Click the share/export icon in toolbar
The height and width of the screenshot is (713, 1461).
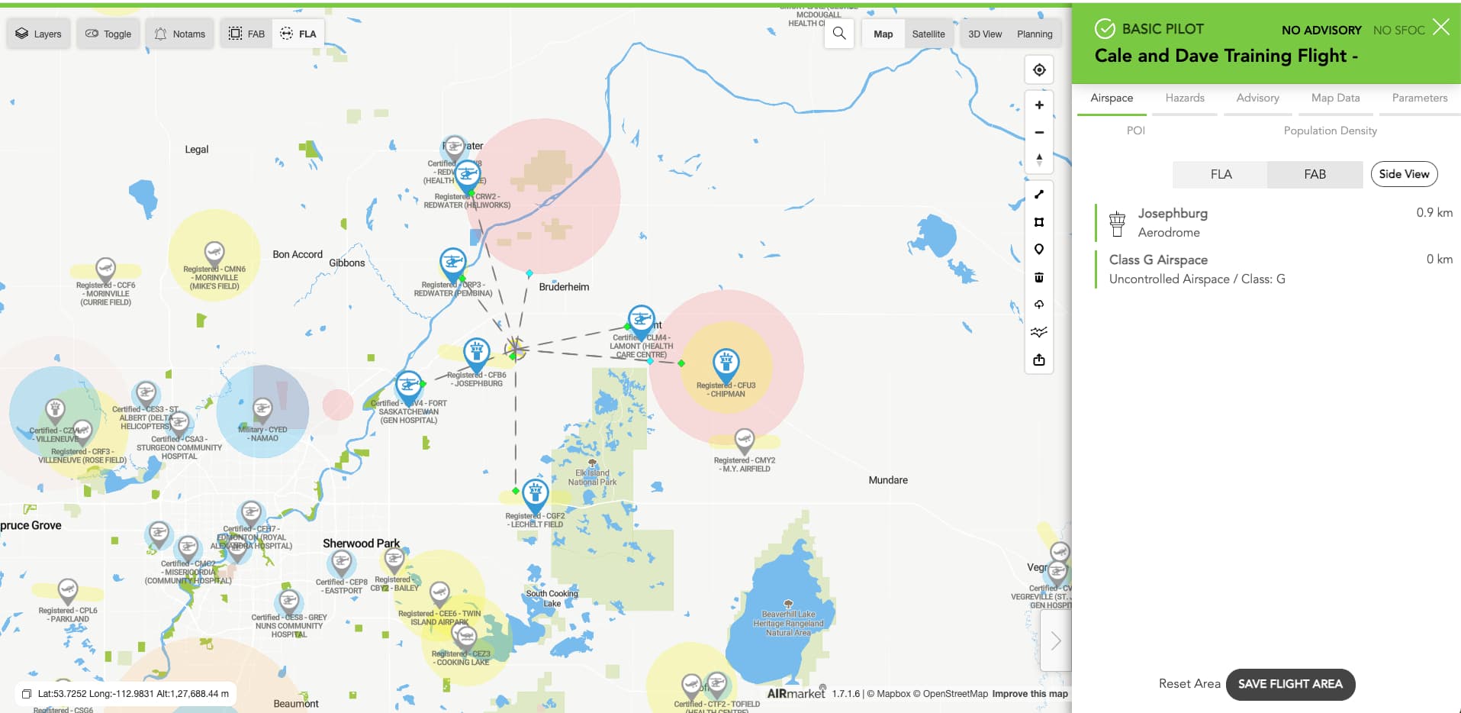(x=1038, y=360)
